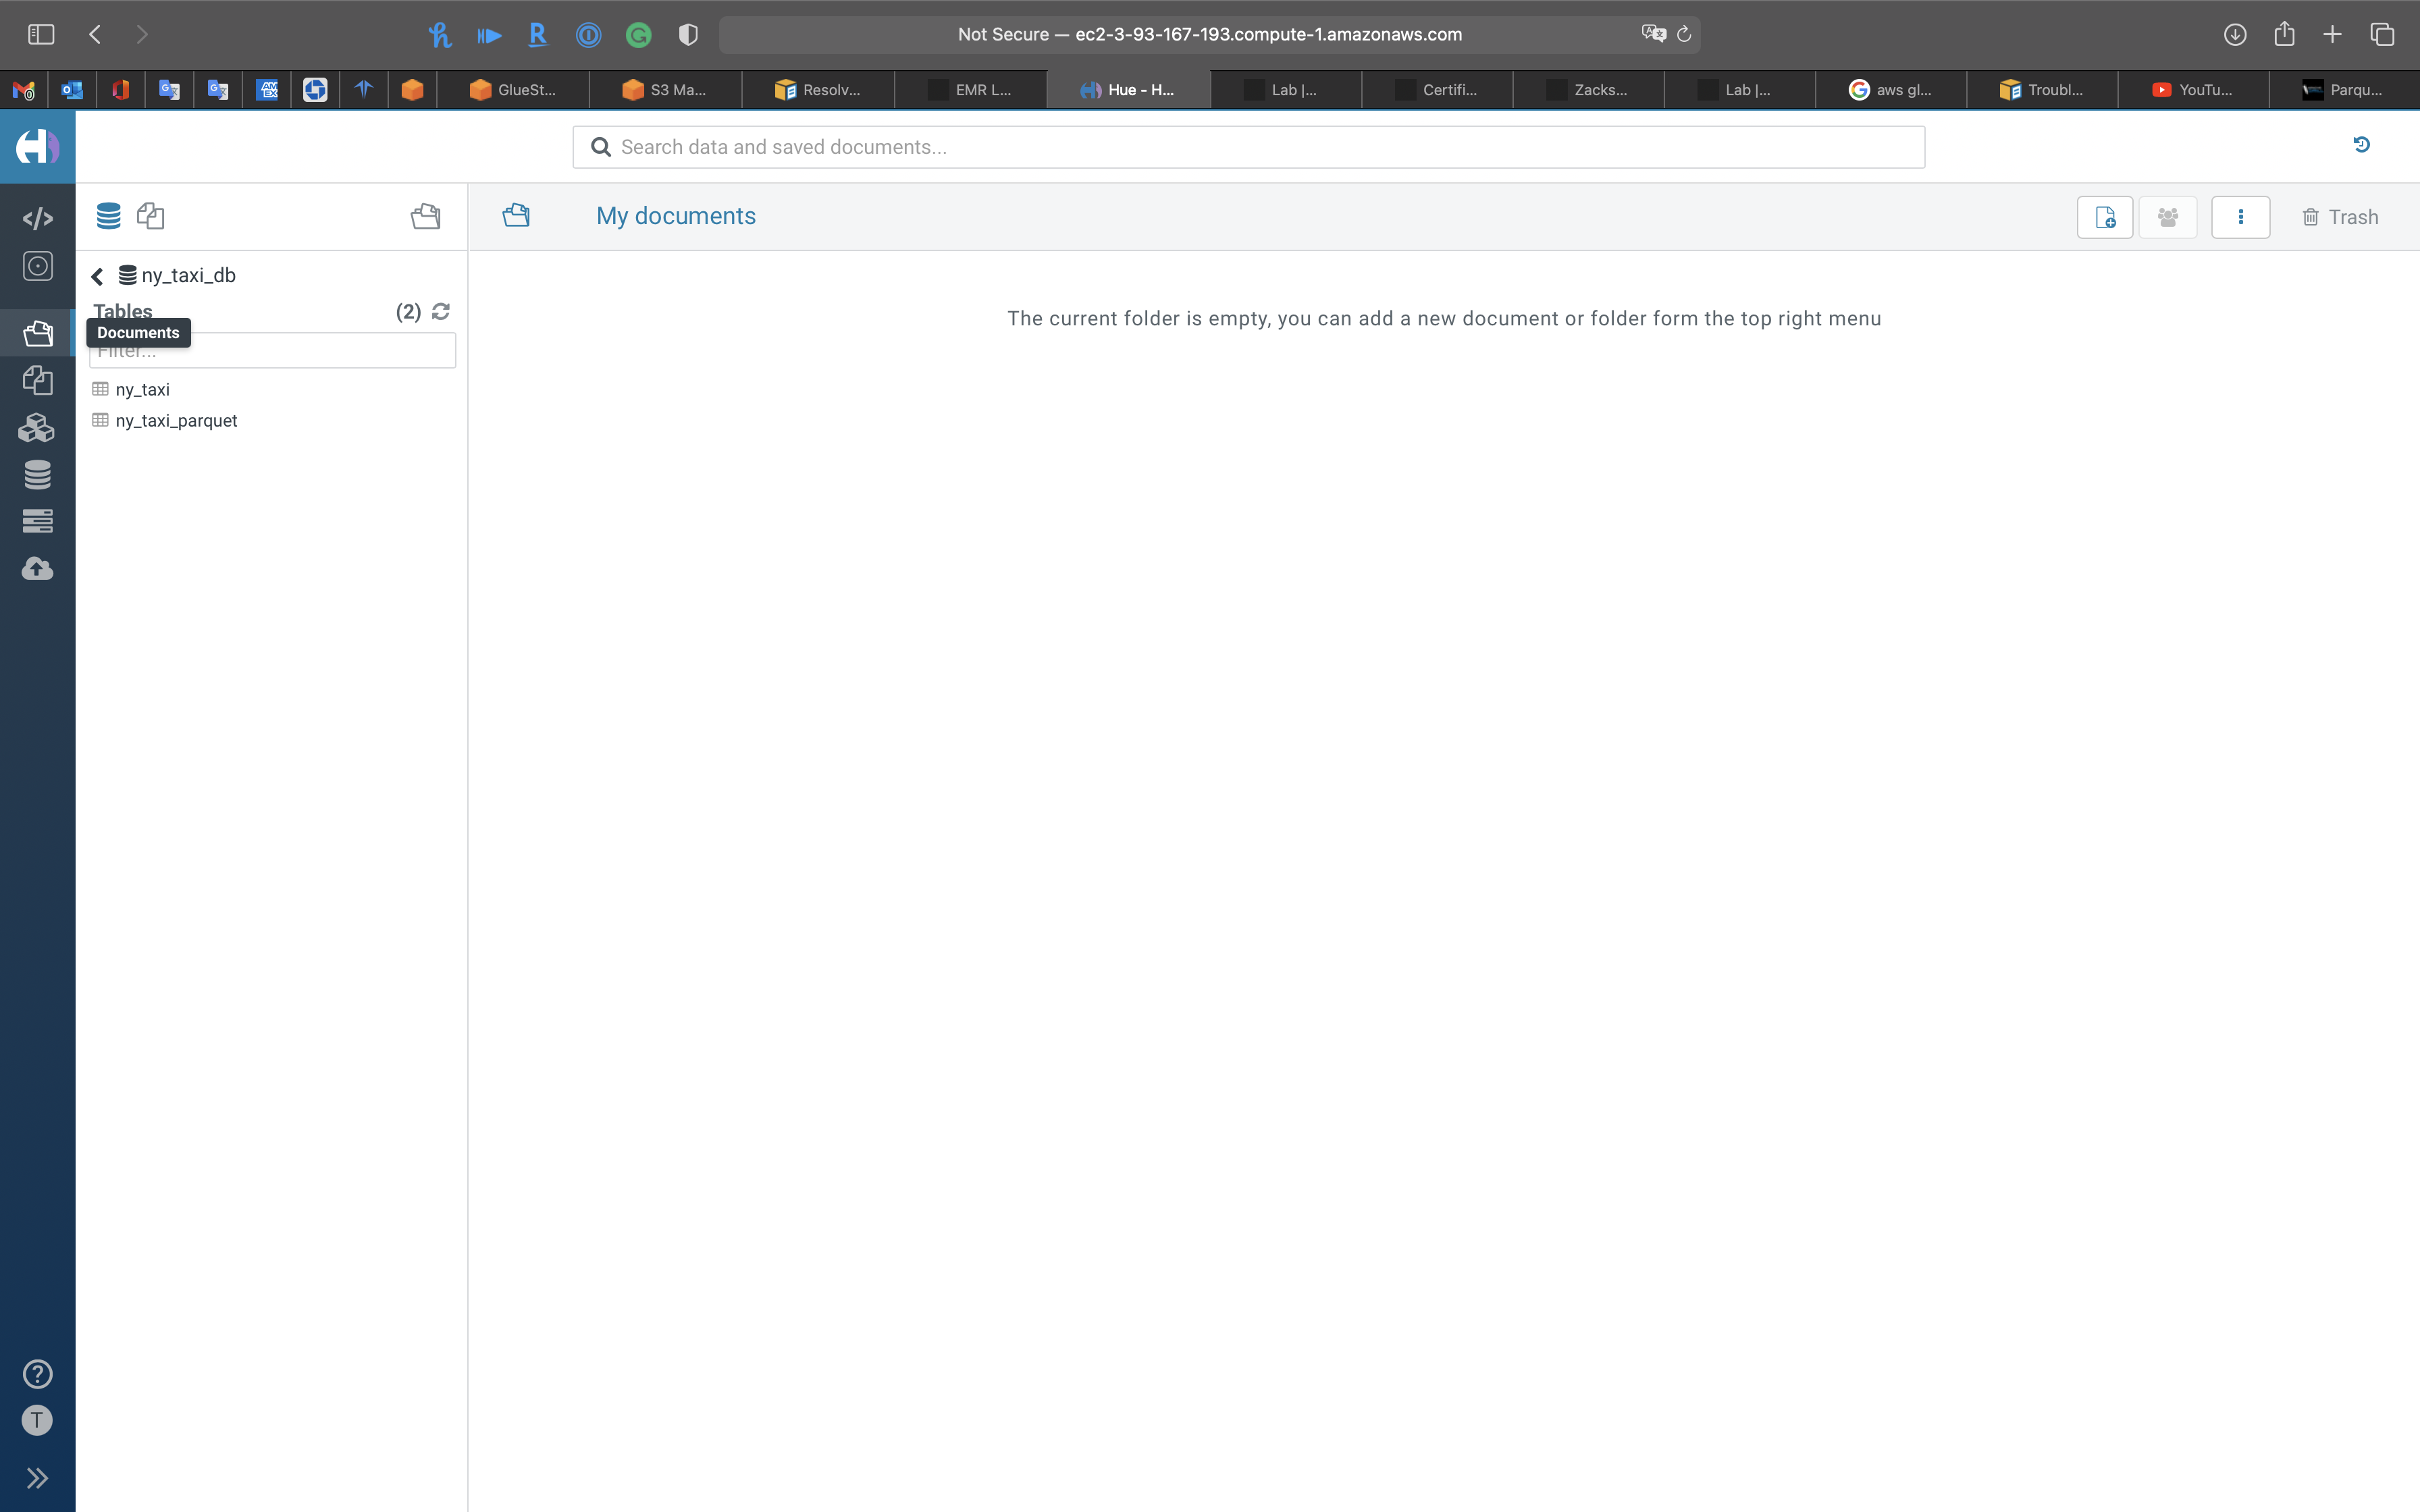Open the Help question mark icon

tap(37, 1374)
